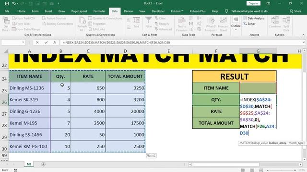The height and width of the screenshot is (172, 307).
Task: Open Ribbon Display Options icon
Action: (x=268, y=3)
